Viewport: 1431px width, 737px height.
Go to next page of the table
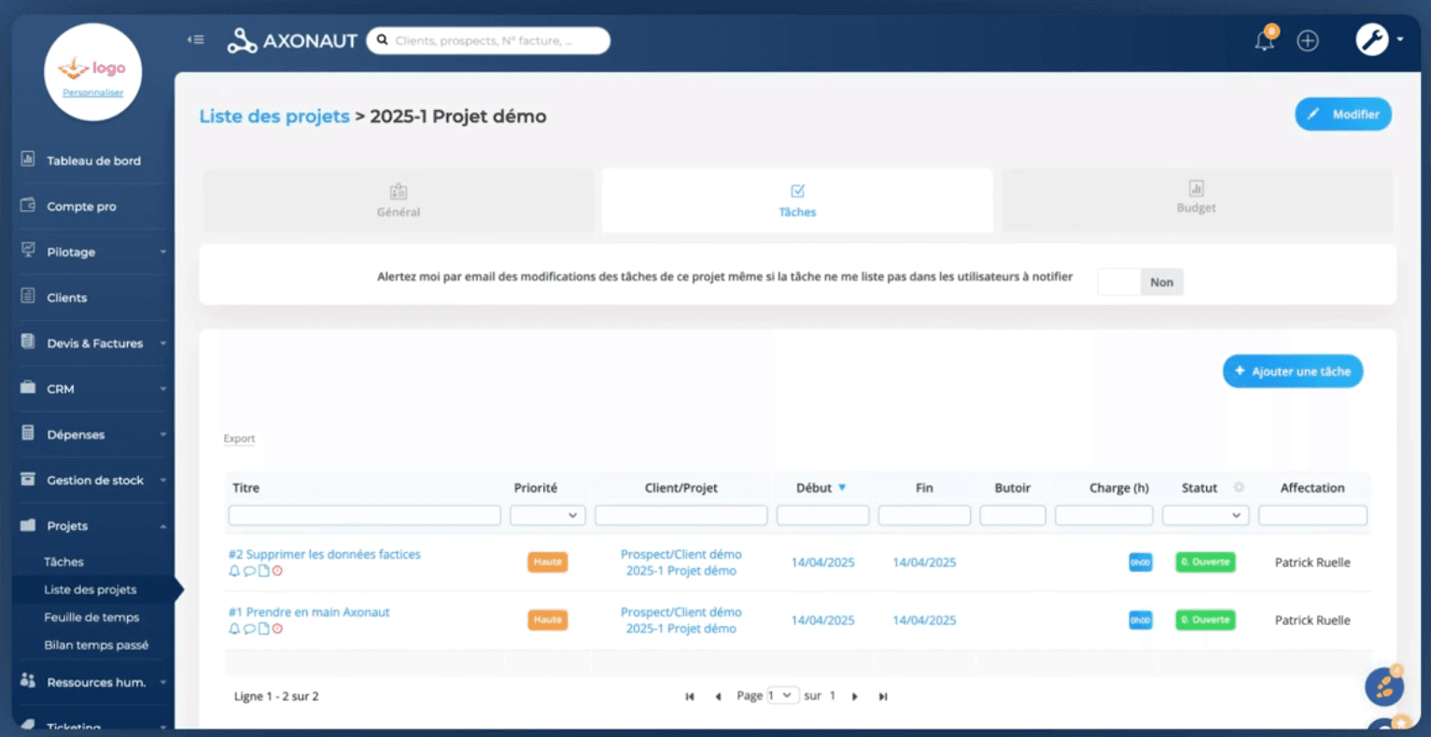click(854, 696)
